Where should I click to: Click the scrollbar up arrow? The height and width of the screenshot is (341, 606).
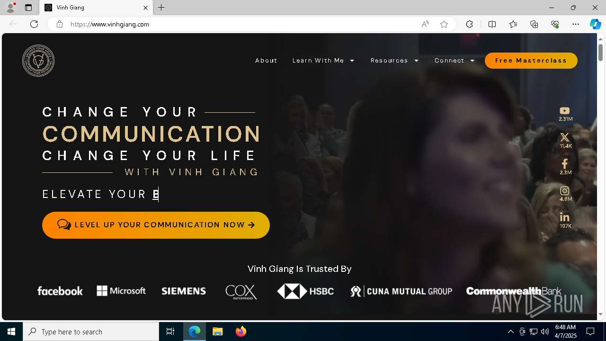coord(600,38)
